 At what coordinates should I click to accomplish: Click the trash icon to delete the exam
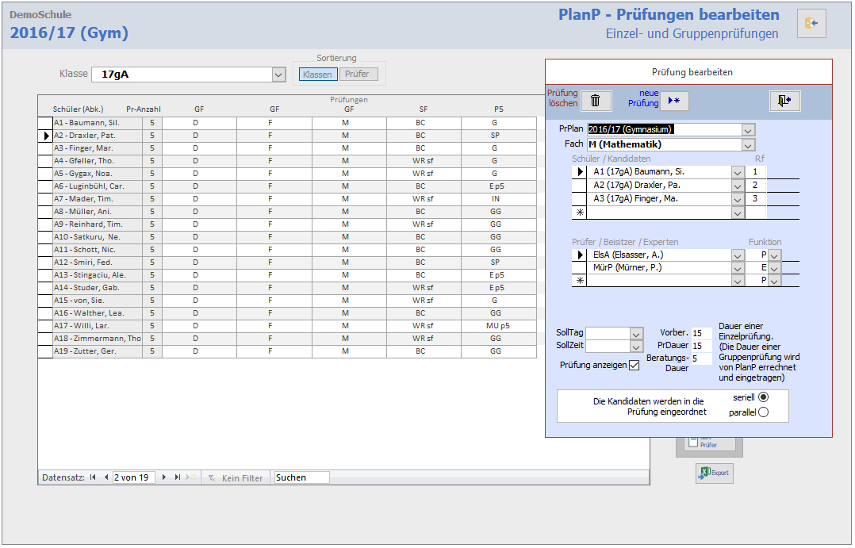click(x=596, y=101)
